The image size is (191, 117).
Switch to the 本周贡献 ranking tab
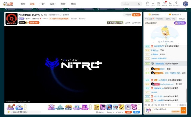tap(159, 19)
